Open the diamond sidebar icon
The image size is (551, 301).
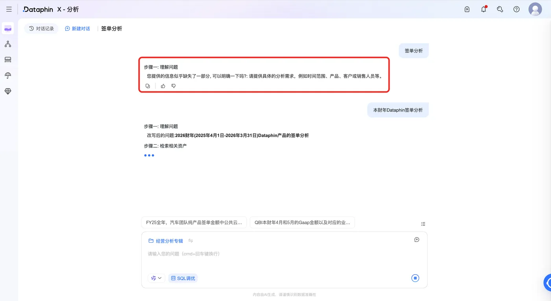pos(8,91)
